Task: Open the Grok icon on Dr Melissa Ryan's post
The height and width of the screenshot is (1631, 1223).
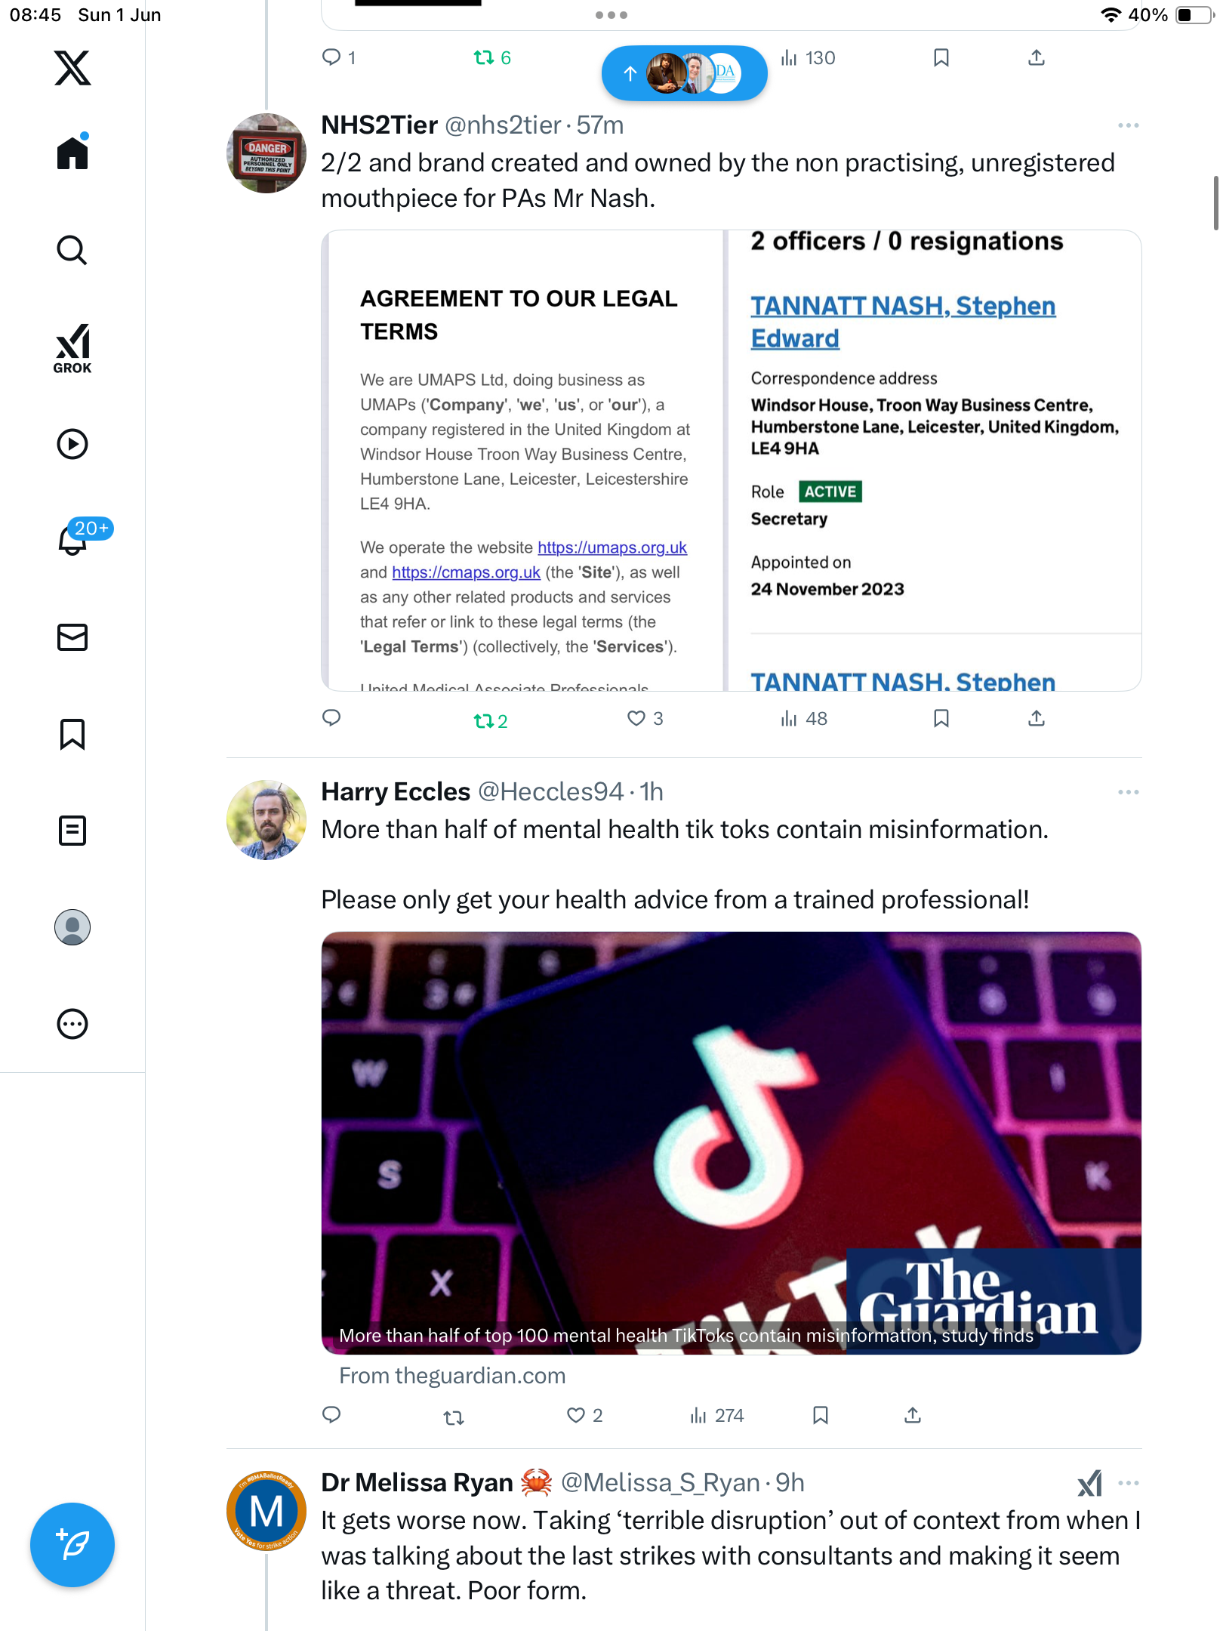Action: [x=1090, y=1483]
